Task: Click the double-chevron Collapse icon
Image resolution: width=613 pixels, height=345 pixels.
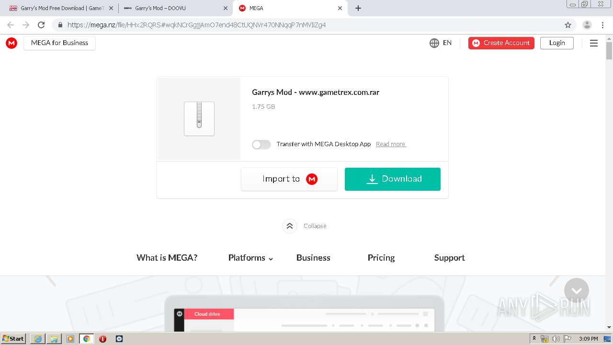Action: tap(290, 226)
